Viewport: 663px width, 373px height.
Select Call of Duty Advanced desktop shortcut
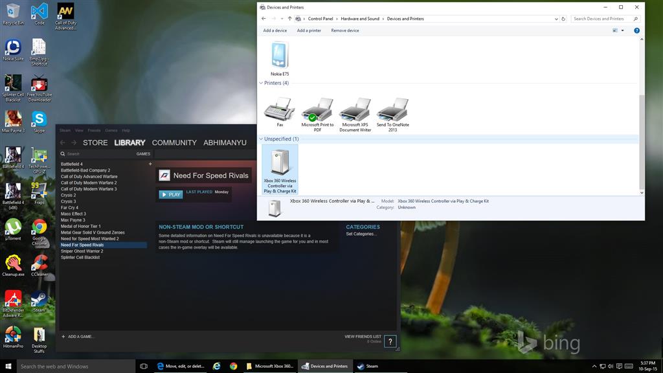65,16
